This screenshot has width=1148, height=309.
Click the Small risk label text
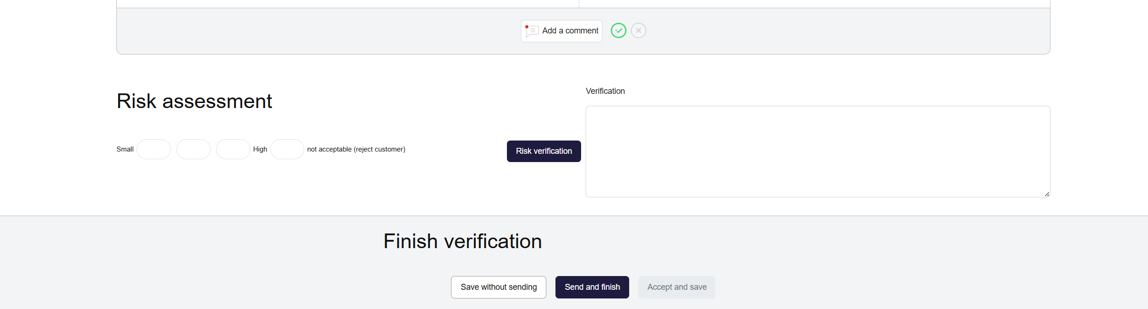click(x=125, y=149)
